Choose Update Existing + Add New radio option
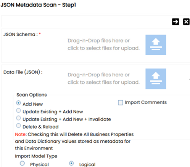The image size is (190, 167). click(18, 110)
